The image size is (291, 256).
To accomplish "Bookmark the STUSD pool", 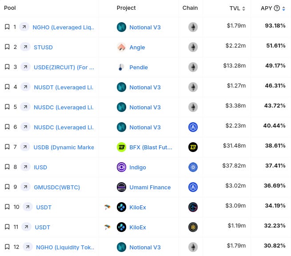I will [x=7, y=47].
